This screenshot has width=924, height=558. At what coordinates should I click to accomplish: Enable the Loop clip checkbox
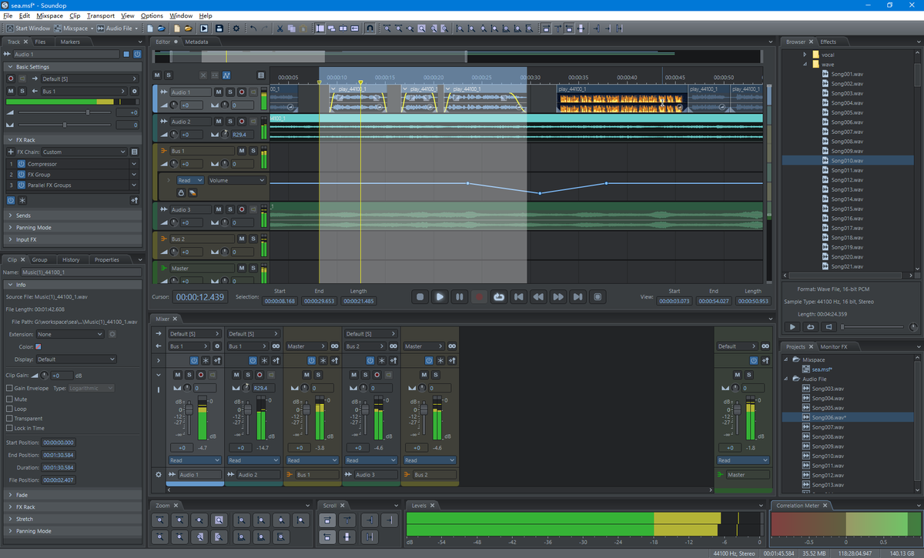pyautogui.click(x=9, y=409)
